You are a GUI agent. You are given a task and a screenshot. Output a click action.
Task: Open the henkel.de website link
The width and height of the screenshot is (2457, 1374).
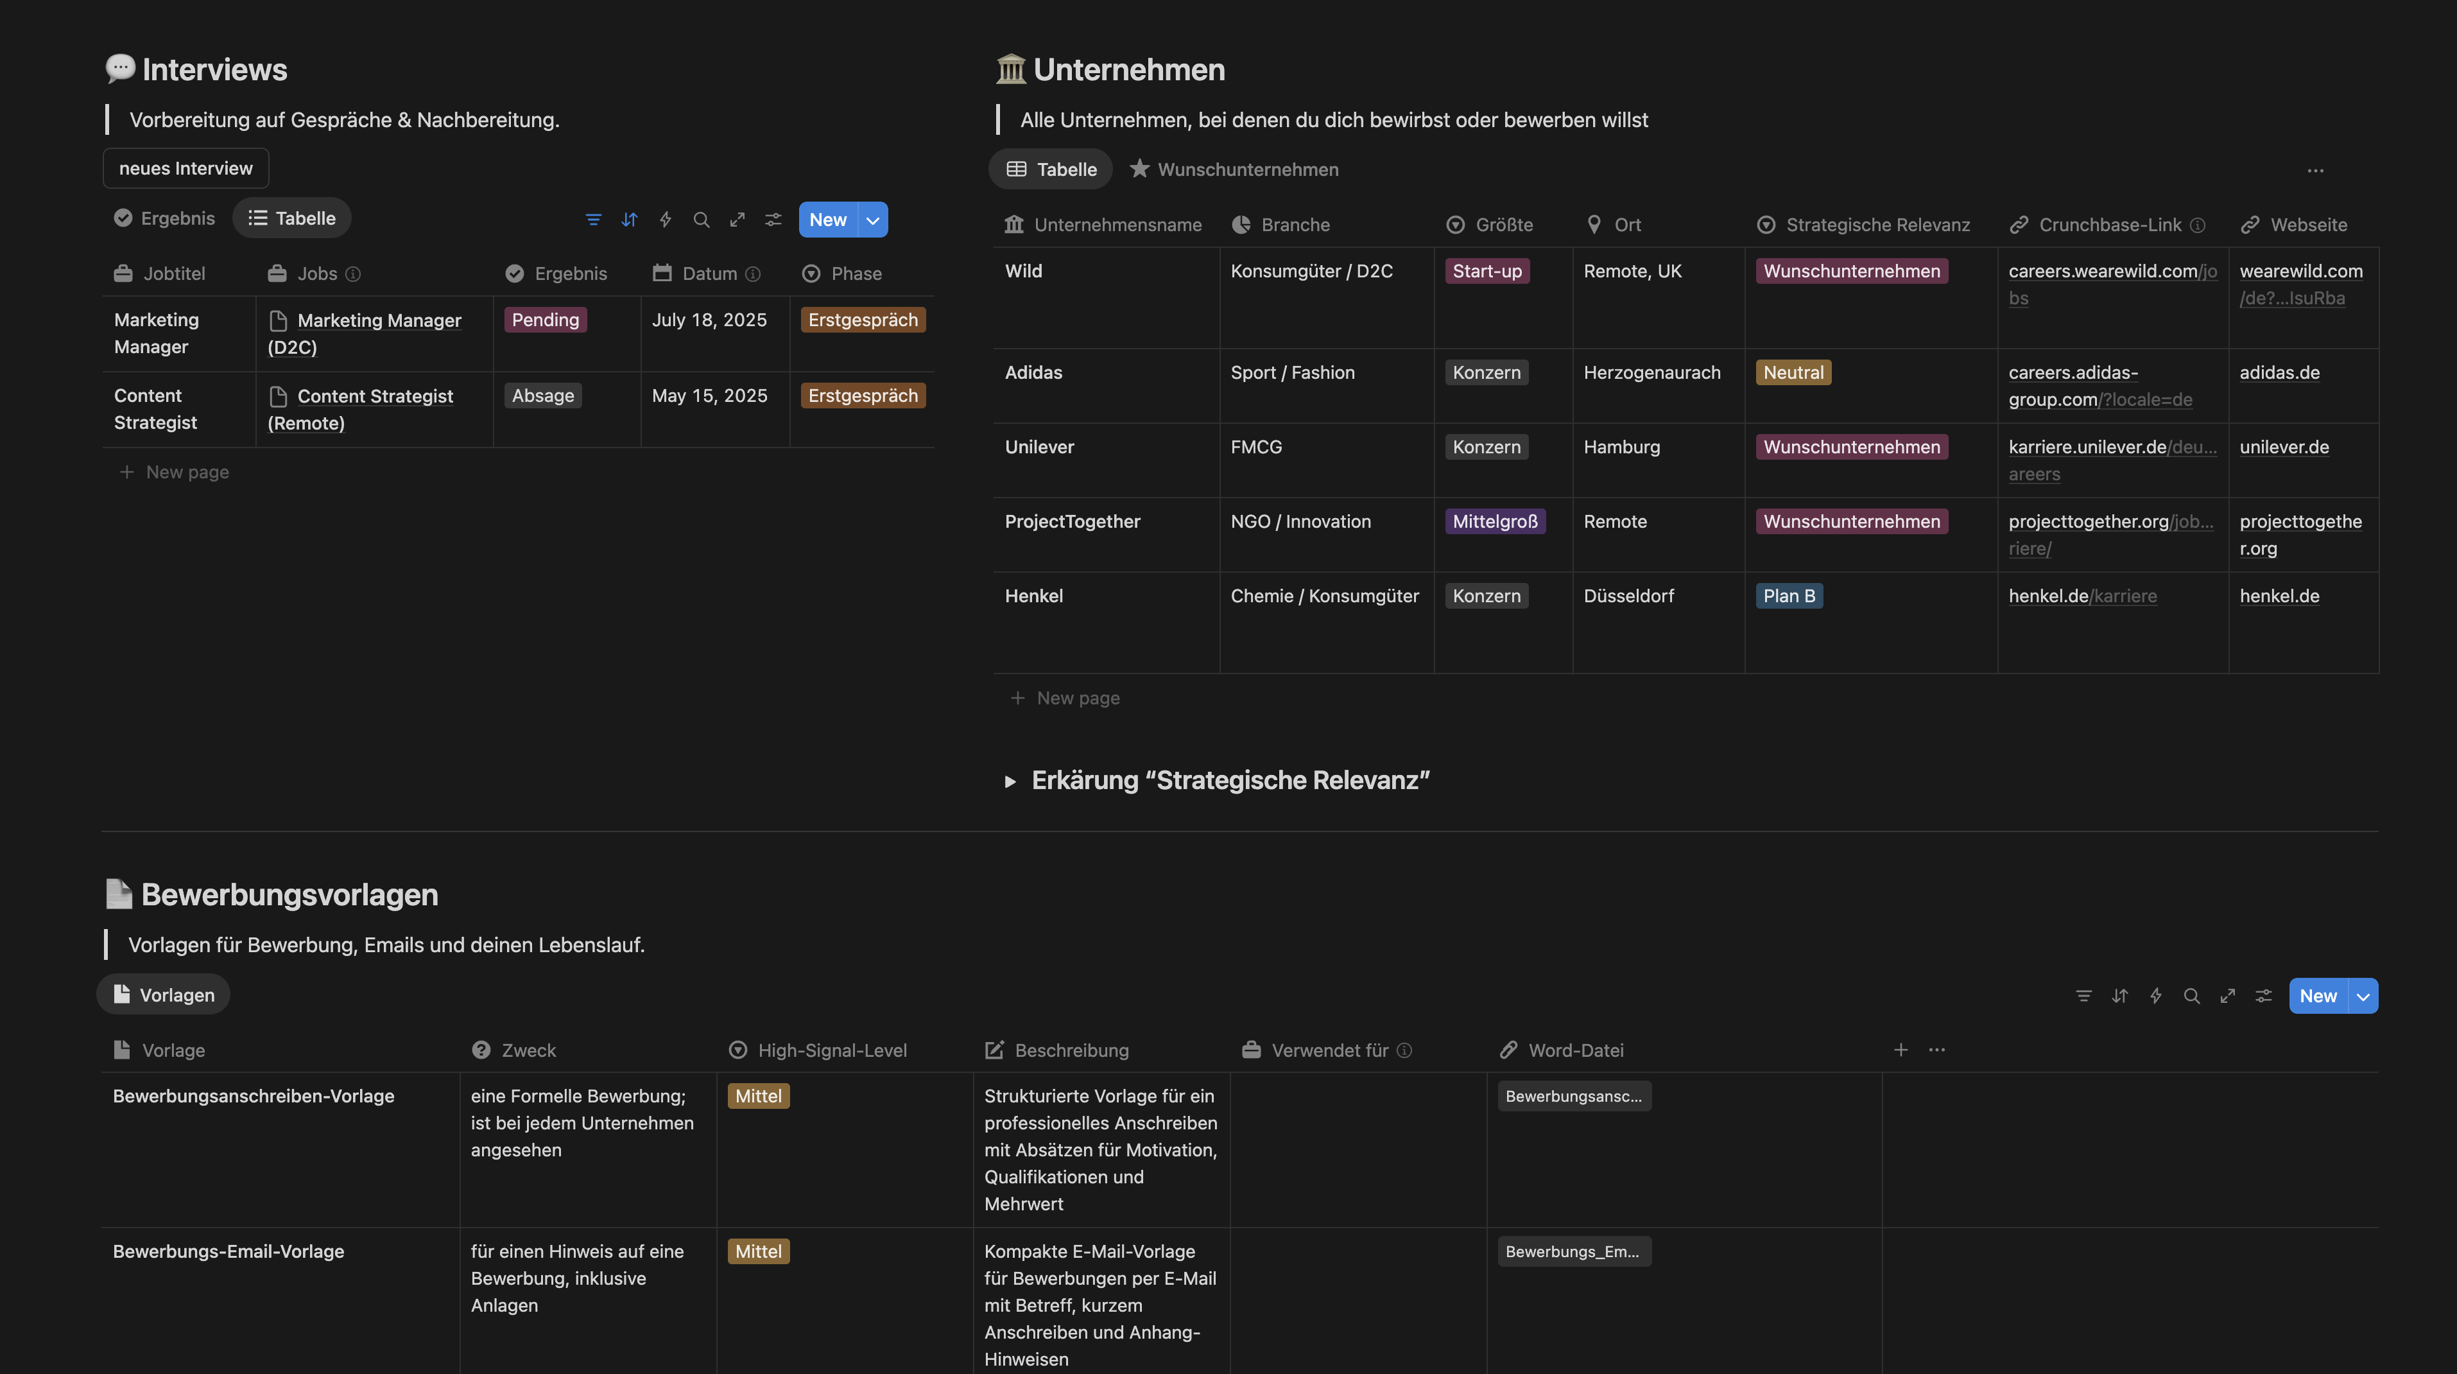click(x=2279, y=595)
